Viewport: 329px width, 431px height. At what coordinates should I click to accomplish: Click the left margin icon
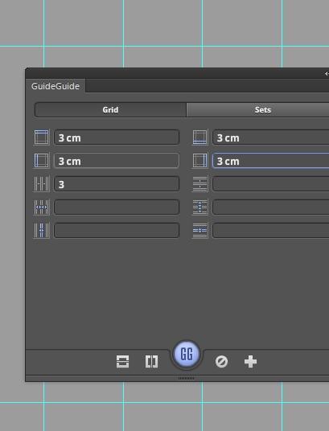pos(42,161)
